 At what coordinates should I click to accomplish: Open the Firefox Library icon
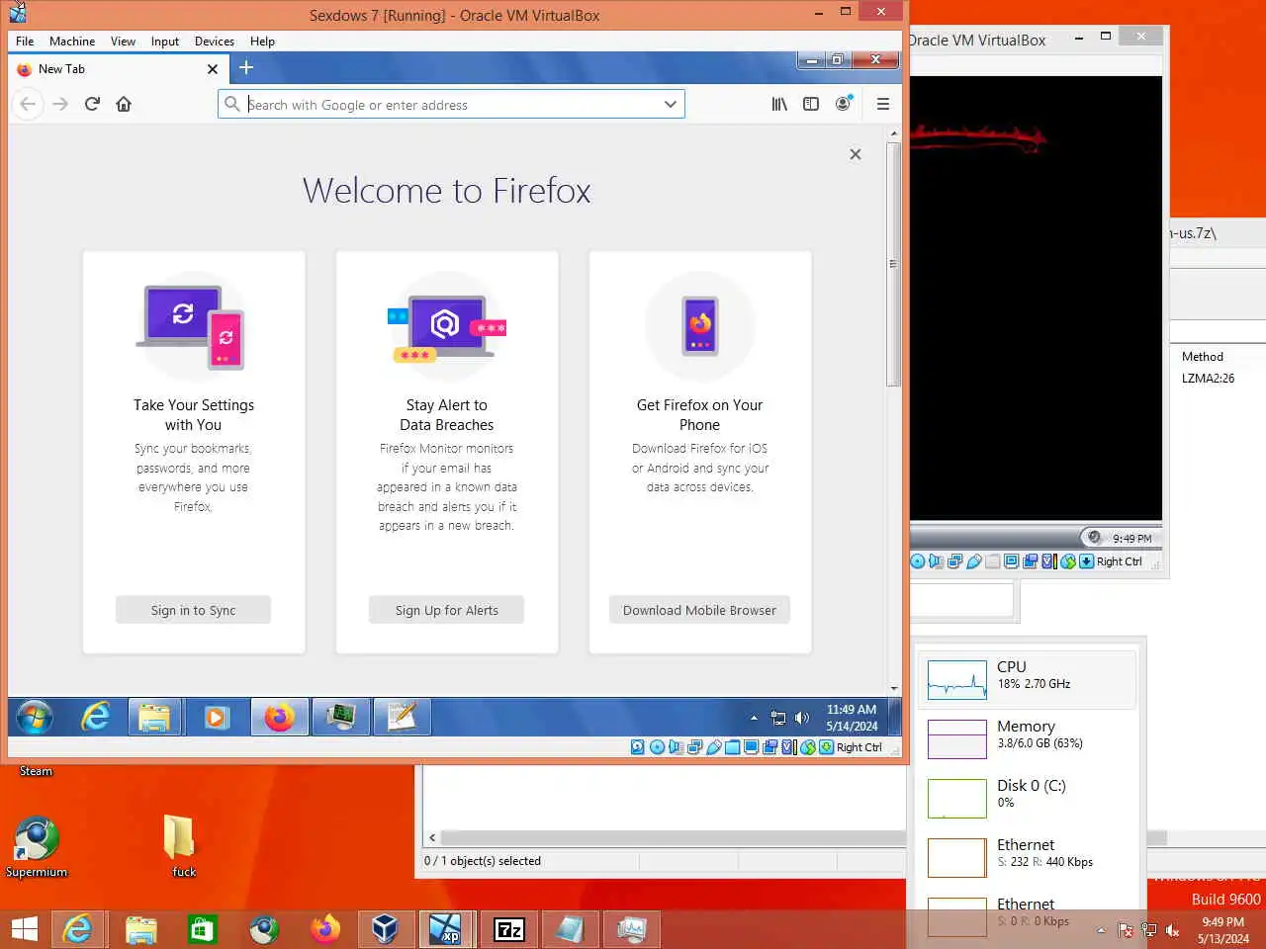pyautogui.click(x=779, y=104)
